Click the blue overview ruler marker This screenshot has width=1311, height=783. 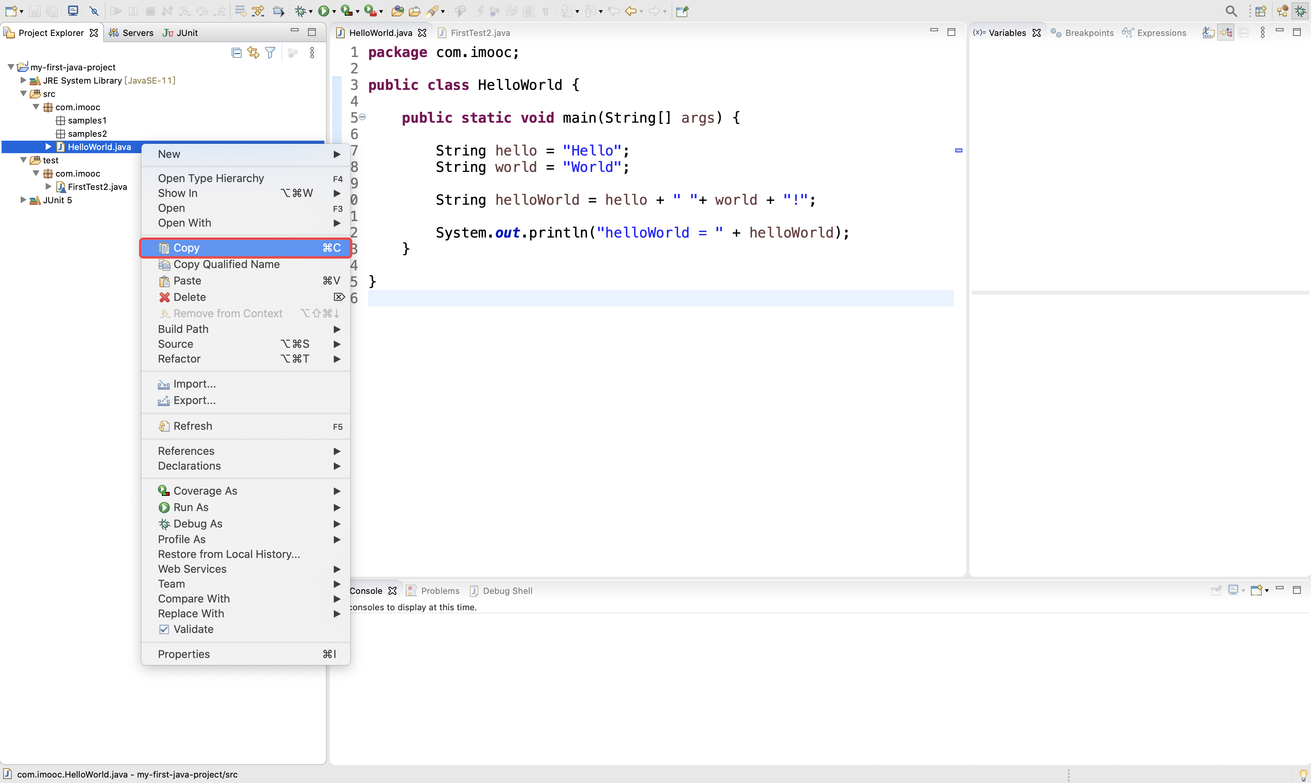[x=958, y=150]
